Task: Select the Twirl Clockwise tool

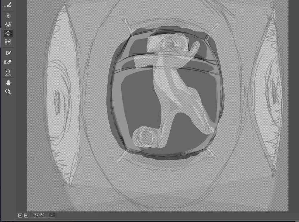Action: (x=8, y=15)
